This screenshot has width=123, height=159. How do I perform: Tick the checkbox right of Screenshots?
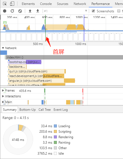[x=119, y=11]
